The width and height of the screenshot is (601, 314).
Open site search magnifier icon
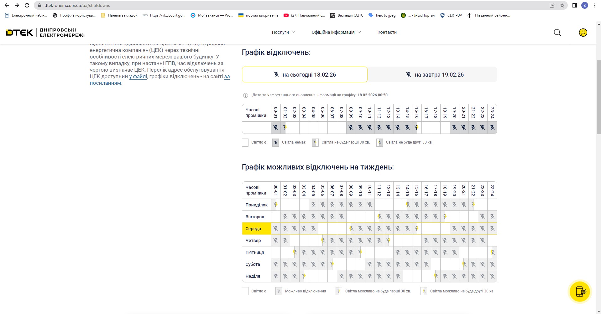(x=557, y=33)
